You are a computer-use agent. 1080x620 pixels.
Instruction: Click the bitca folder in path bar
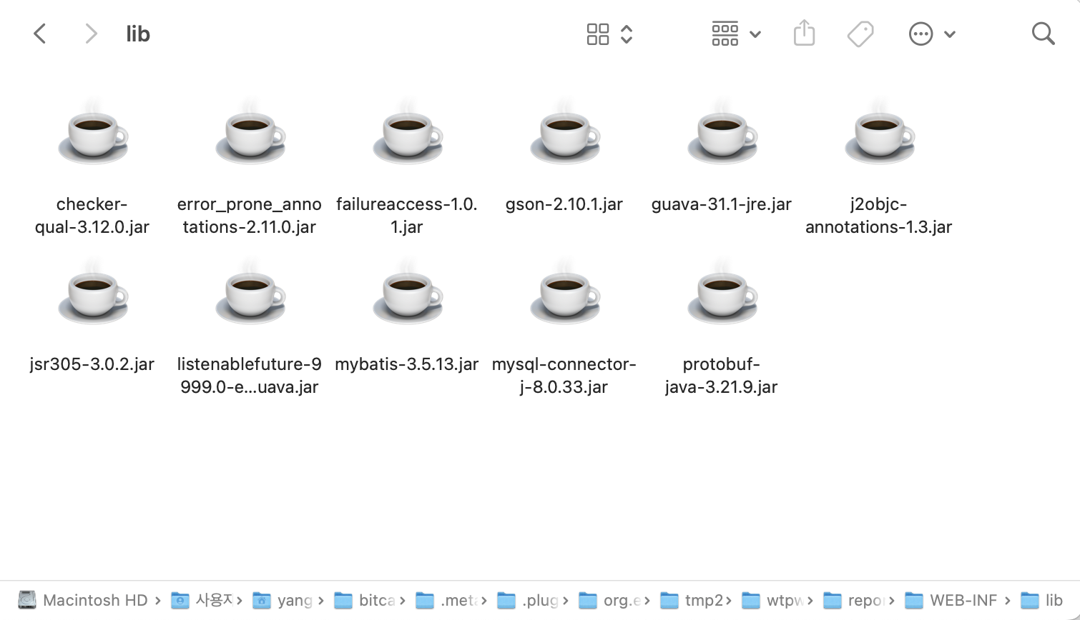pos(365,600)
